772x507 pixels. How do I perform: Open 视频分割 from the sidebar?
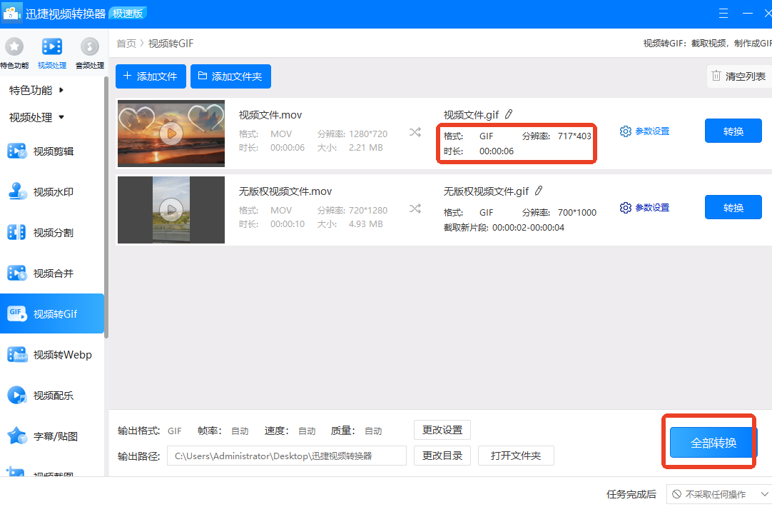[x=52, y=233]
